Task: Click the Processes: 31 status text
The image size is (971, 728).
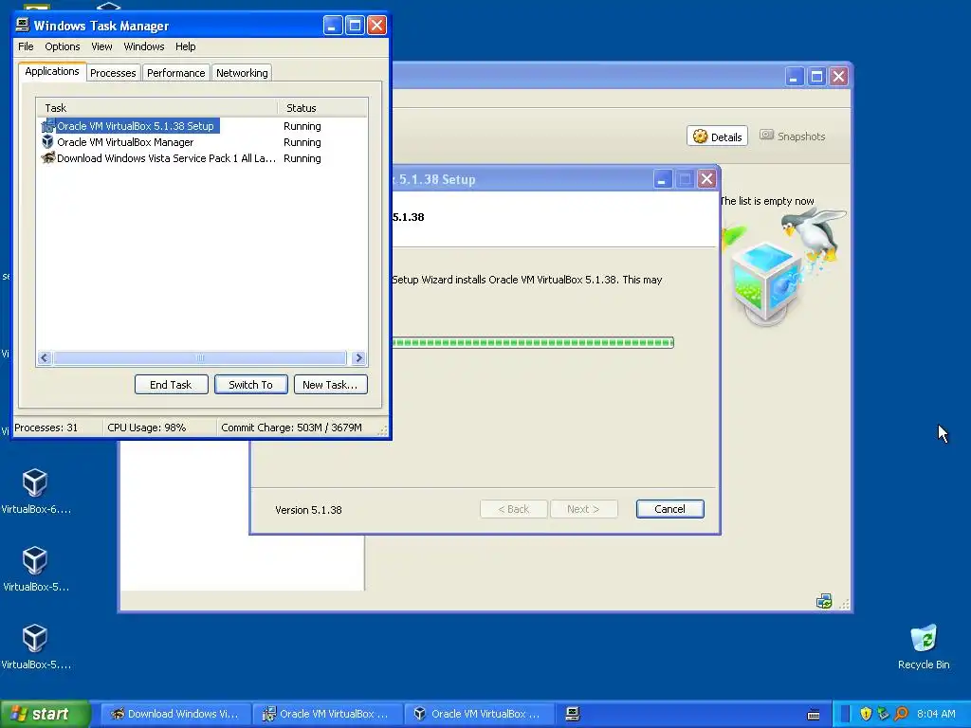Action: coord(46,428)
